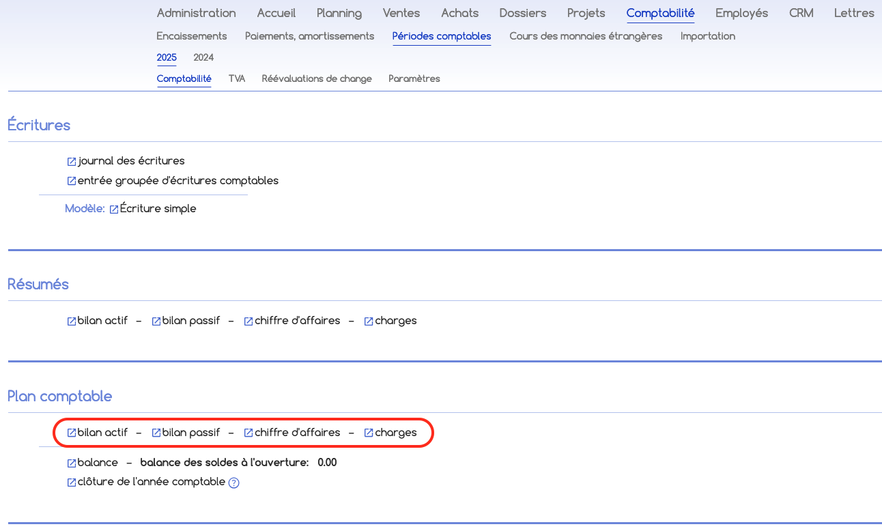This screenshot has width=882, height=531.
Task: Click the icon beside balance link
Action: point(72,463)
